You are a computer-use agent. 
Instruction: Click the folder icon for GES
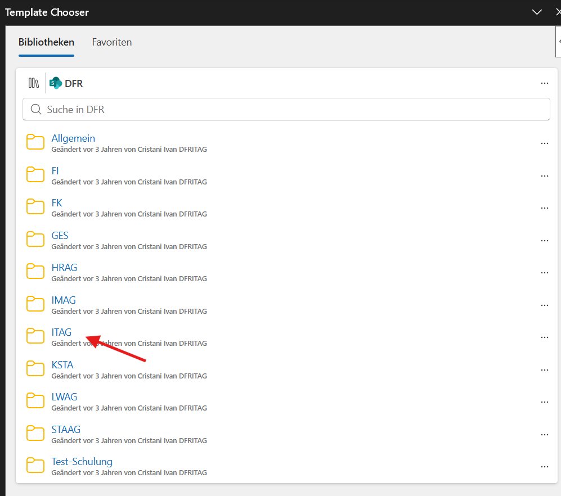click(x=35, y=239)
